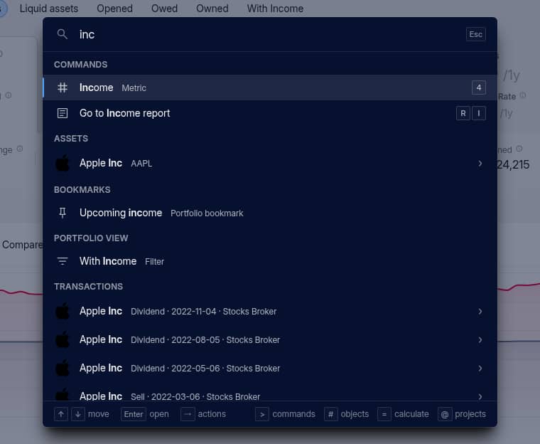This screenshot has width=540, height=444.
Task: Open Apple Inc dividend 2022-05-06 transaction
Action: [x=270, y=368]
